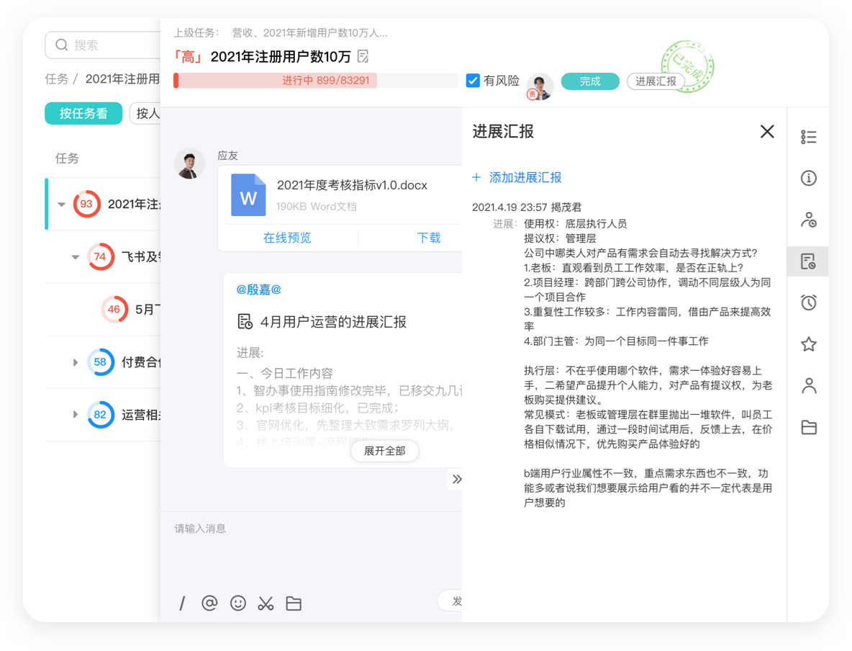Click 展开全部 to expand the report
852x651 pixels.
coord(385,451)
